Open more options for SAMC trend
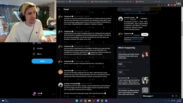This screenshot has width=183, height=103. click(x=148, y=62)
